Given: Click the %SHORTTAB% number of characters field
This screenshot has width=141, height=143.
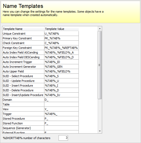Looking at the screenshot, I should click(x=63, y=138).
